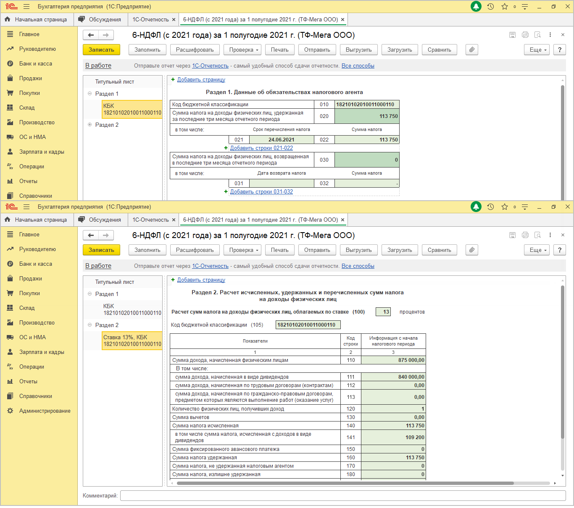Open favorites star in the Раздел 1 window title bar
This screenshot has height=508, width=574.
pyautogui.click(x=505, y=6)
